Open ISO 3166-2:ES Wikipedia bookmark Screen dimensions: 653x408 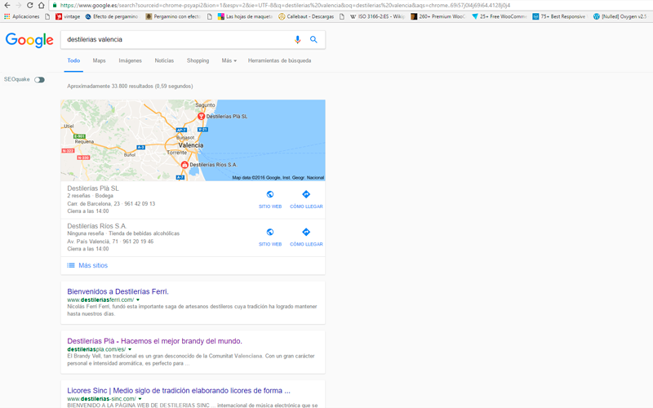click(x=377, y=16)
